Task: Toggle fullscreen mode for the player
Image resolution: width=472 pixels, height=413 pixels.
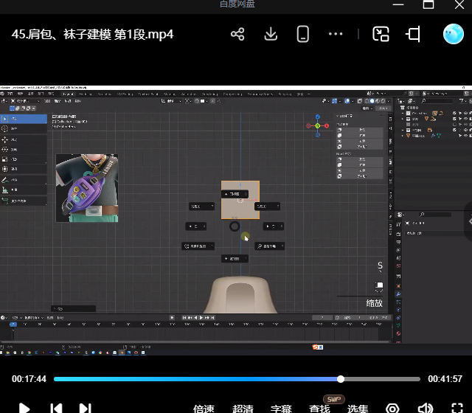Action: [x=459, y=408]
